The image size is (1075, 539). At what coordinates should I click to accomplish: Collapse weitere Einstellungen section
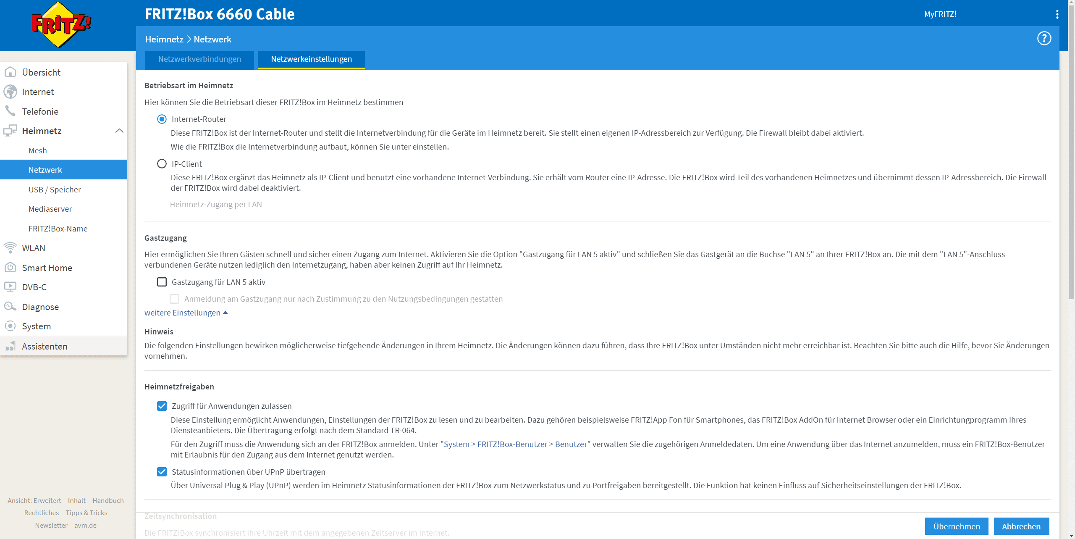point(186,313)
